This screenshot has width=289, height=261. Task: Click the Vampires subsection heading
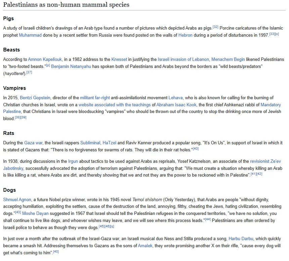(14, 88)
